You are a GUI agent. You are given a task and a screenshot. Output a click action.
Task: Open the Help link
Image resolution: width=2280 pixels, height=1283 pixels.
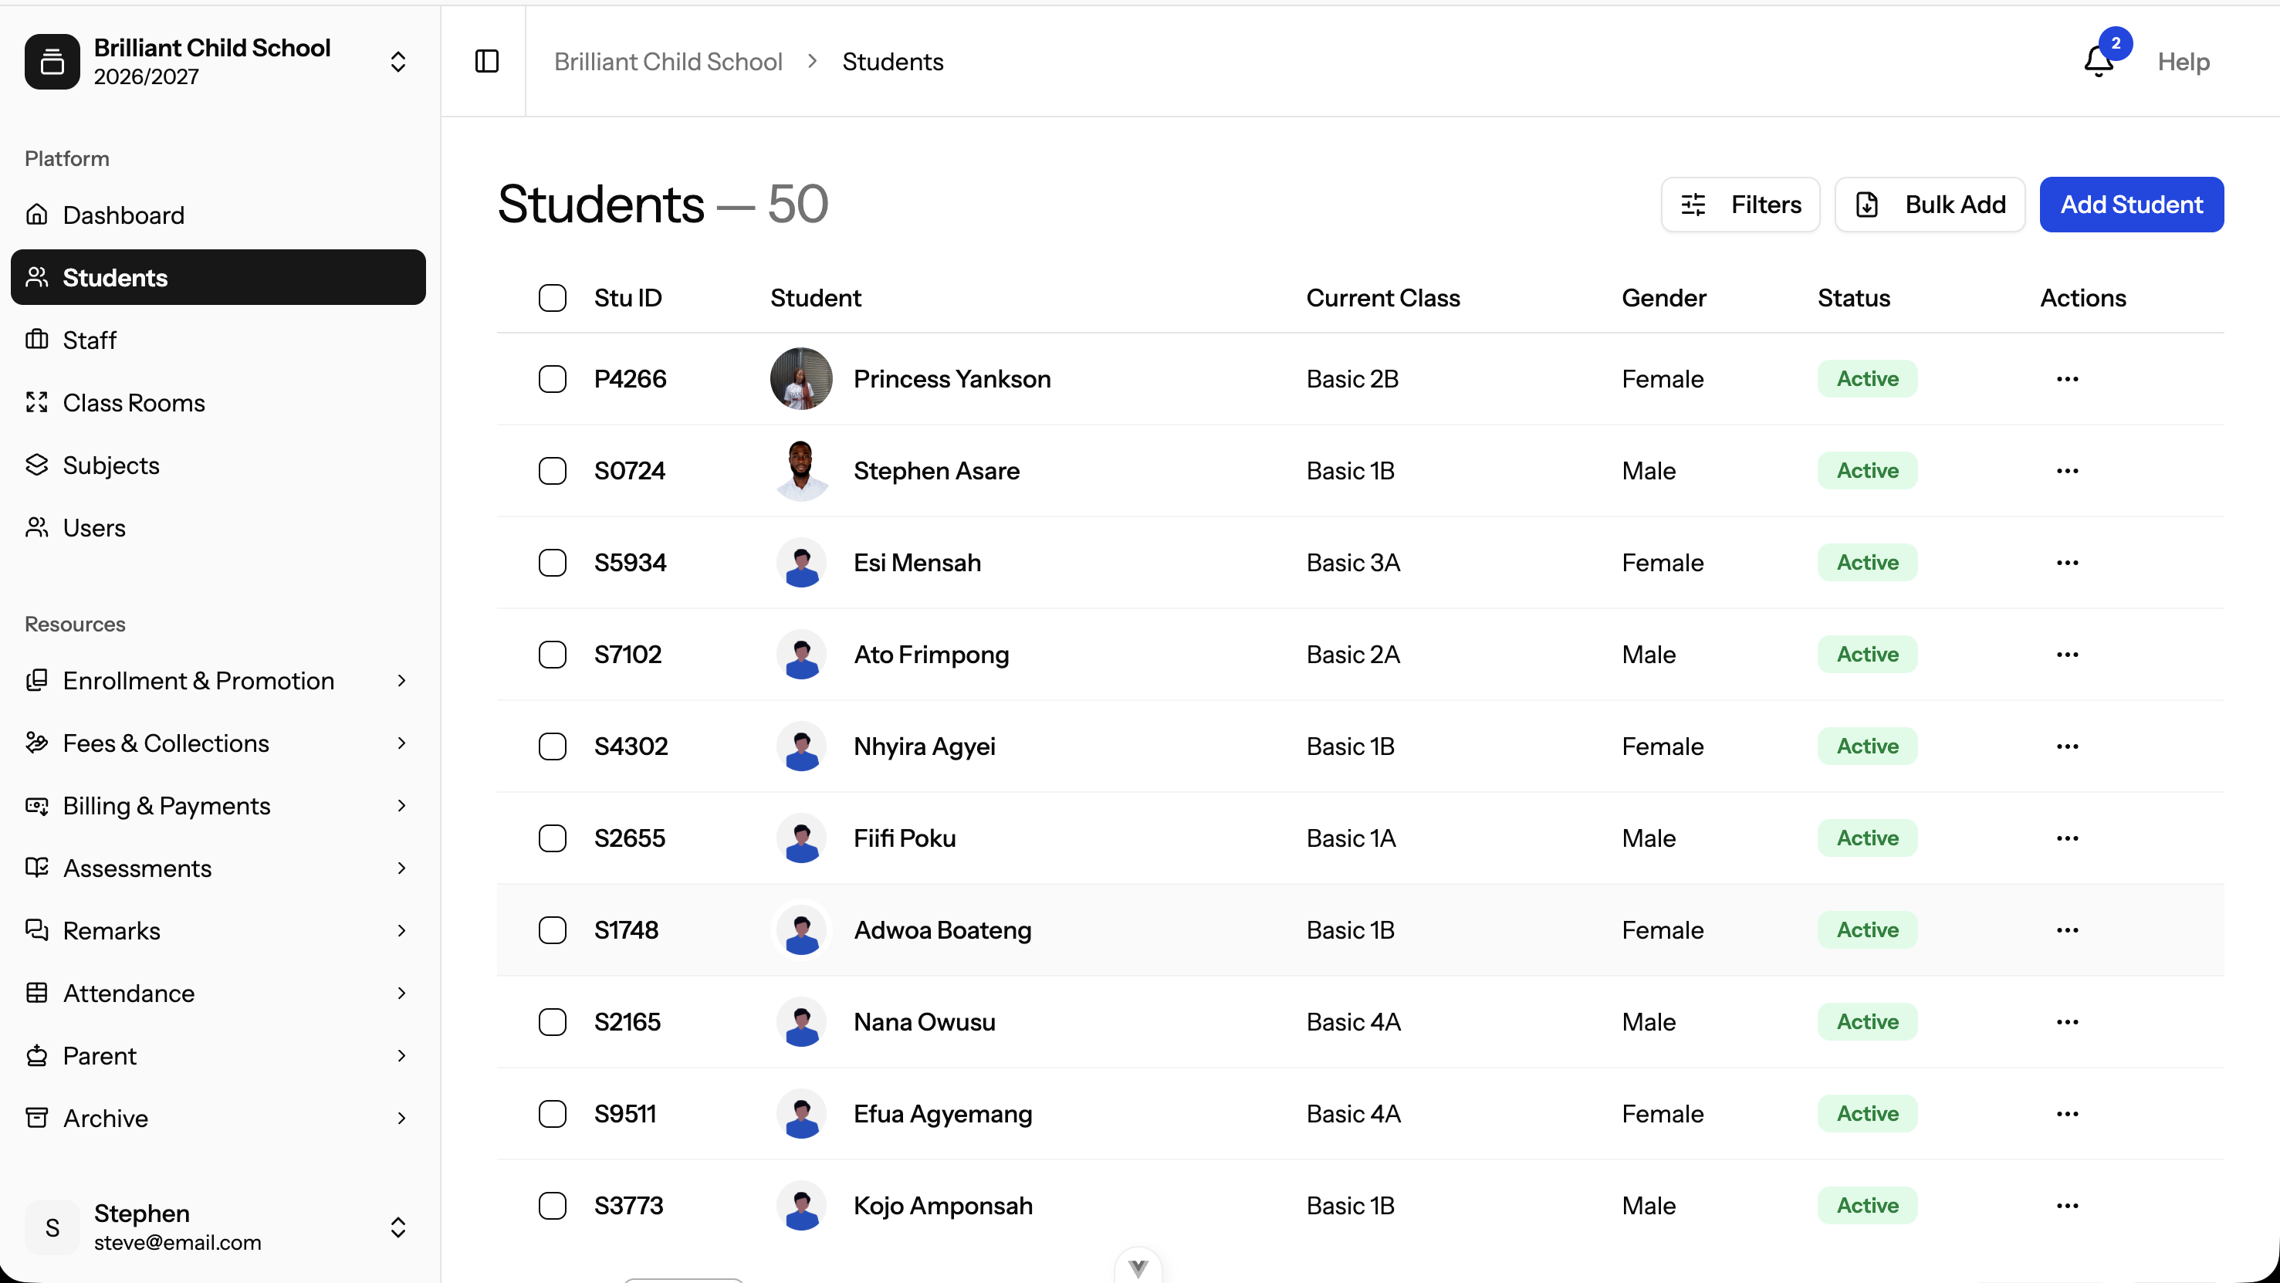click(x=2184, y=62)
